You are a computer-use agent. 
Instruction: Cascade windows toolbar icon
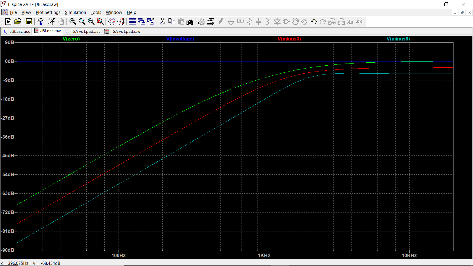point(142,22)
